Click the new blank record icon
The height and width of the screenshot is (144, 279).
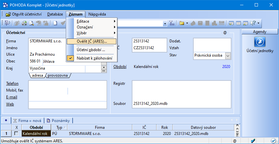click(x=55, y=23)
